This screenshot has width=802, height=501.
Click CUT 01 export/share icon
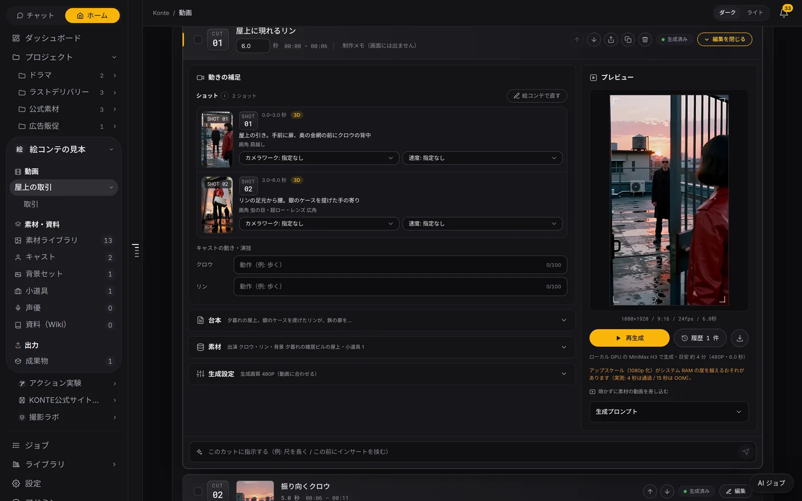tap(611, 40)
